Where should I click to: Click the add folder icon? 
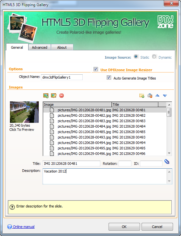(142, 96)
